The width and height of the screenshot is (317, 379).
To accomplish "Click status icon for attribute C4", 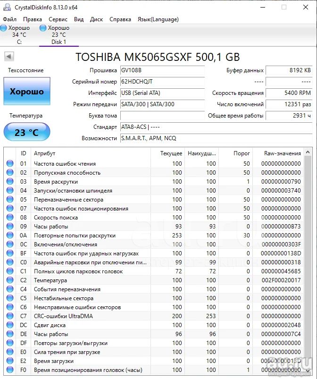I will (x=10, y=289).
